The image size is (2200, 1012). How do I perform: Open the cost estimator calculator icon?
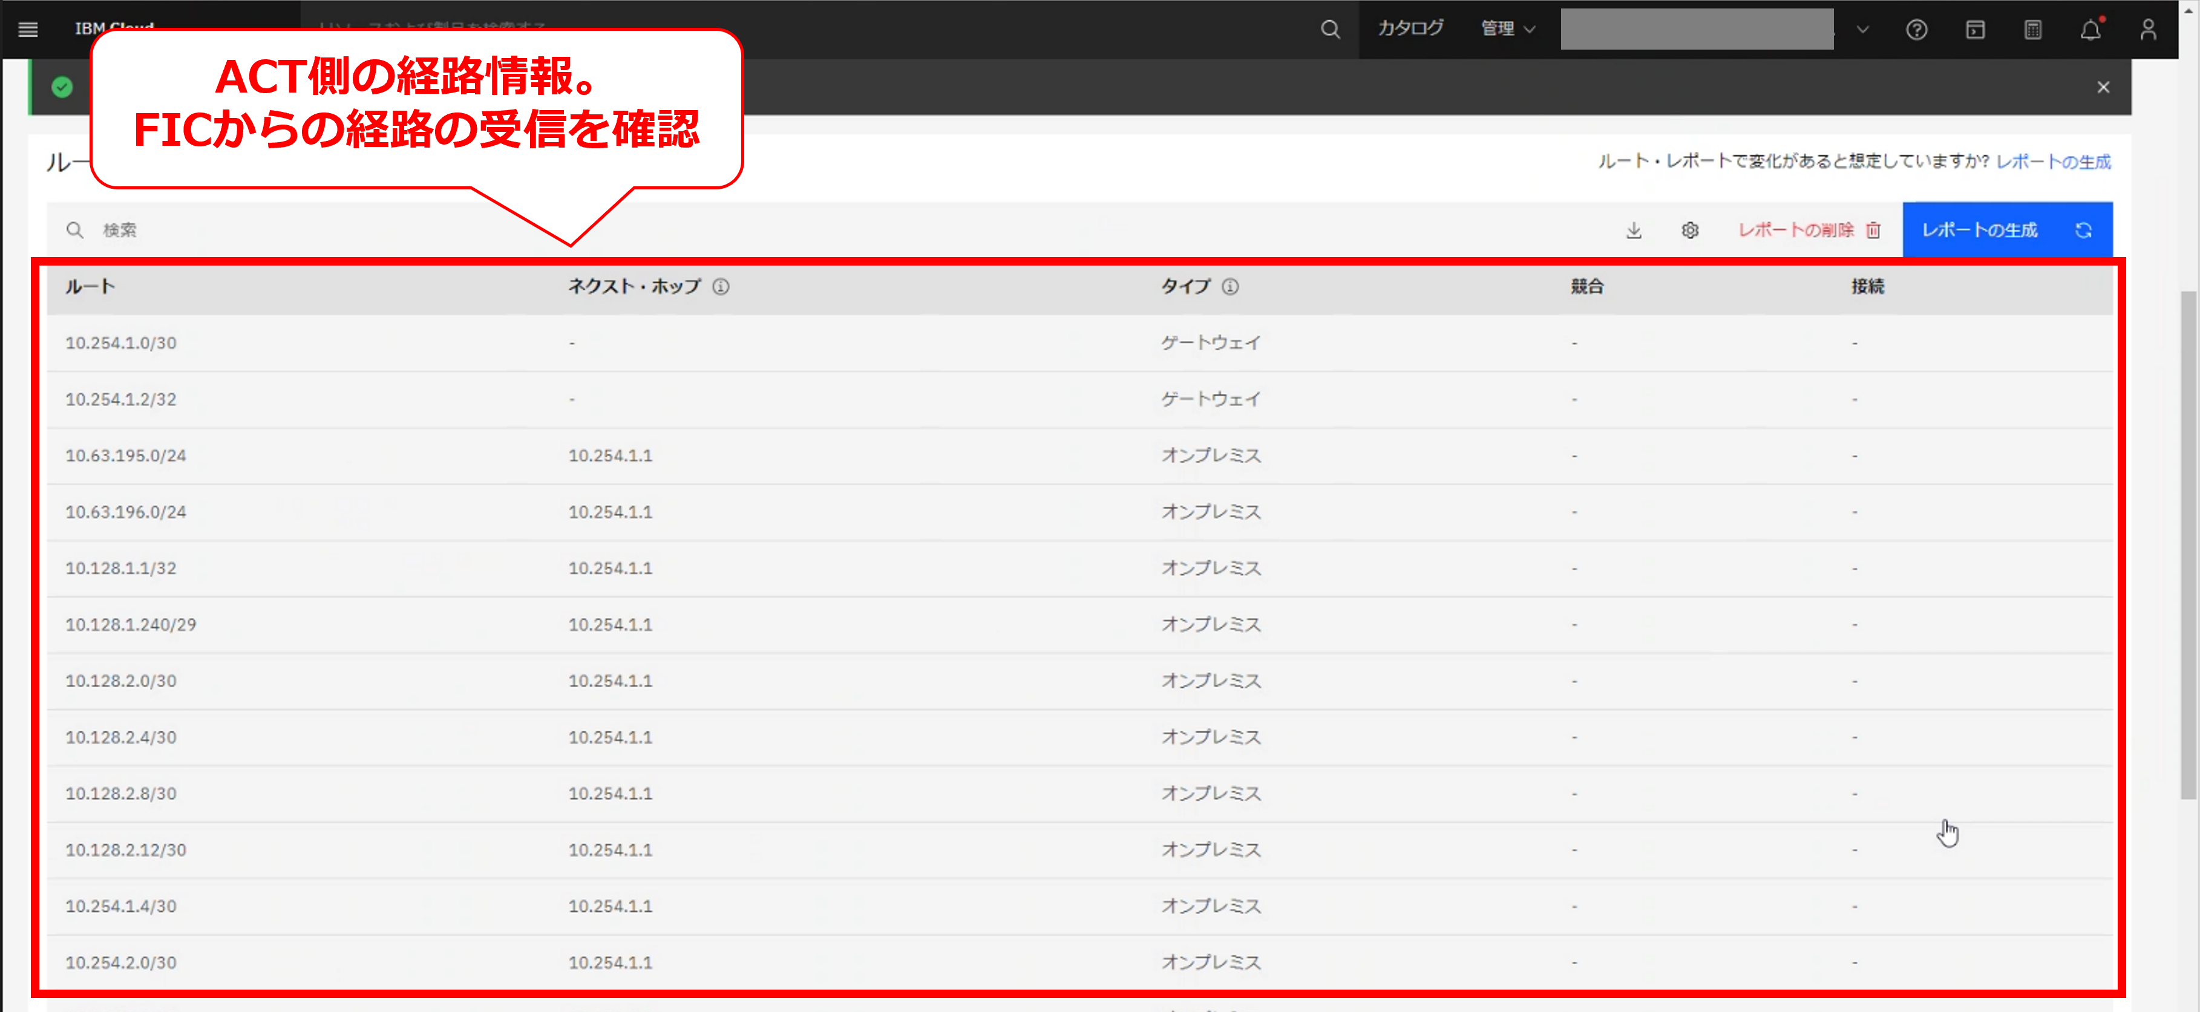click(x=2032, y=30)
